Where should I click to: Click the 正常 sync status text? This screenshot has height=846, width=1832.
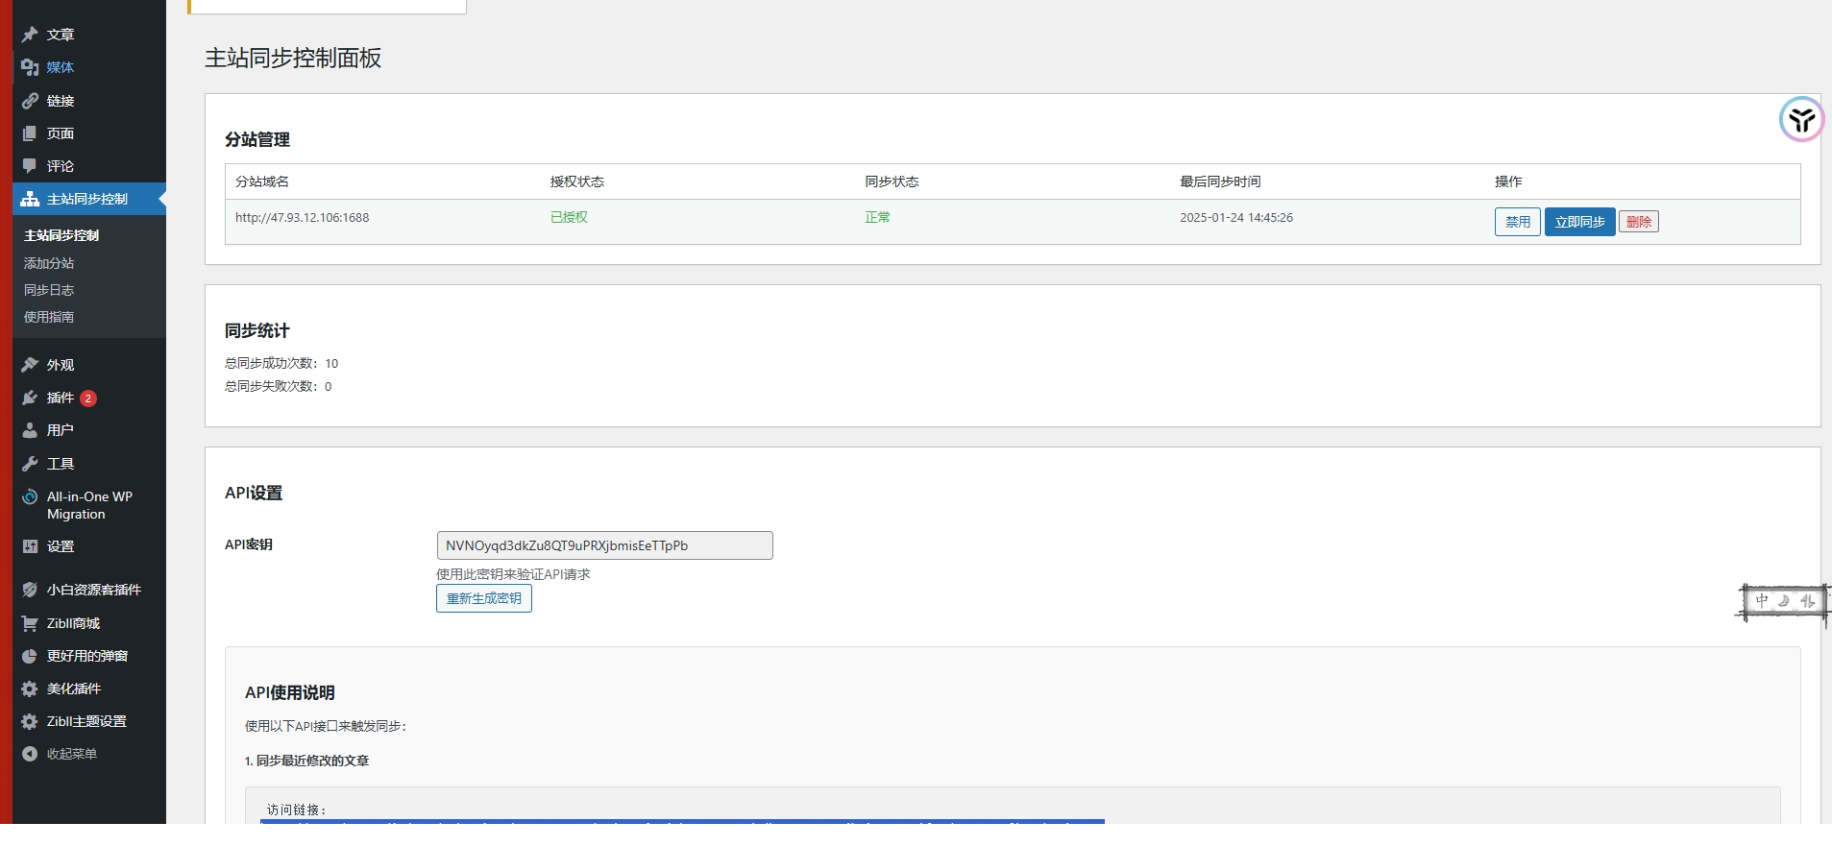(x=877, y=218)
